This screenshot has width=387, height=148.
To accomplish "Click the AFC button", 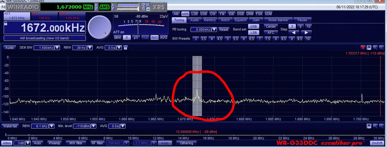I will pos(271,33).
